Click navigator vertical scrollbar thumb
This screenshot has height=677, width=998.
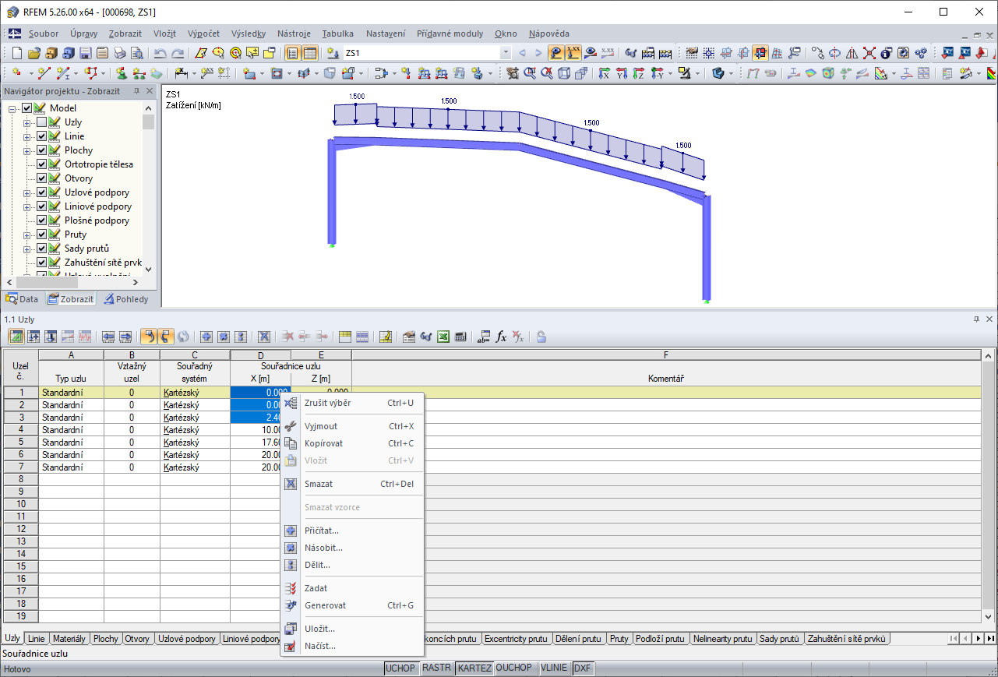[149, 122]
